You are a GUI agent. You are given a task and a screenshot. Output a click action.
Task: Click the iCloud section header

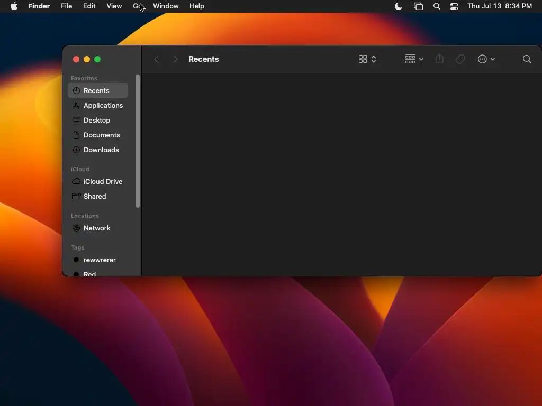[80, 169]
